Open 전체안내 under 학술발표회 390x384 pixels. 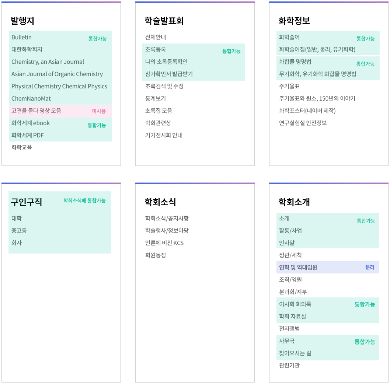156,37
